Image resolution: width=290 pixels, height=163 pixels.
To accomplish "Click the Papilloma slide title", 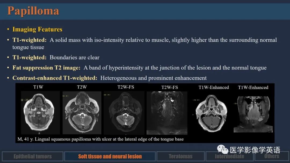I will (x=33, y=11).
